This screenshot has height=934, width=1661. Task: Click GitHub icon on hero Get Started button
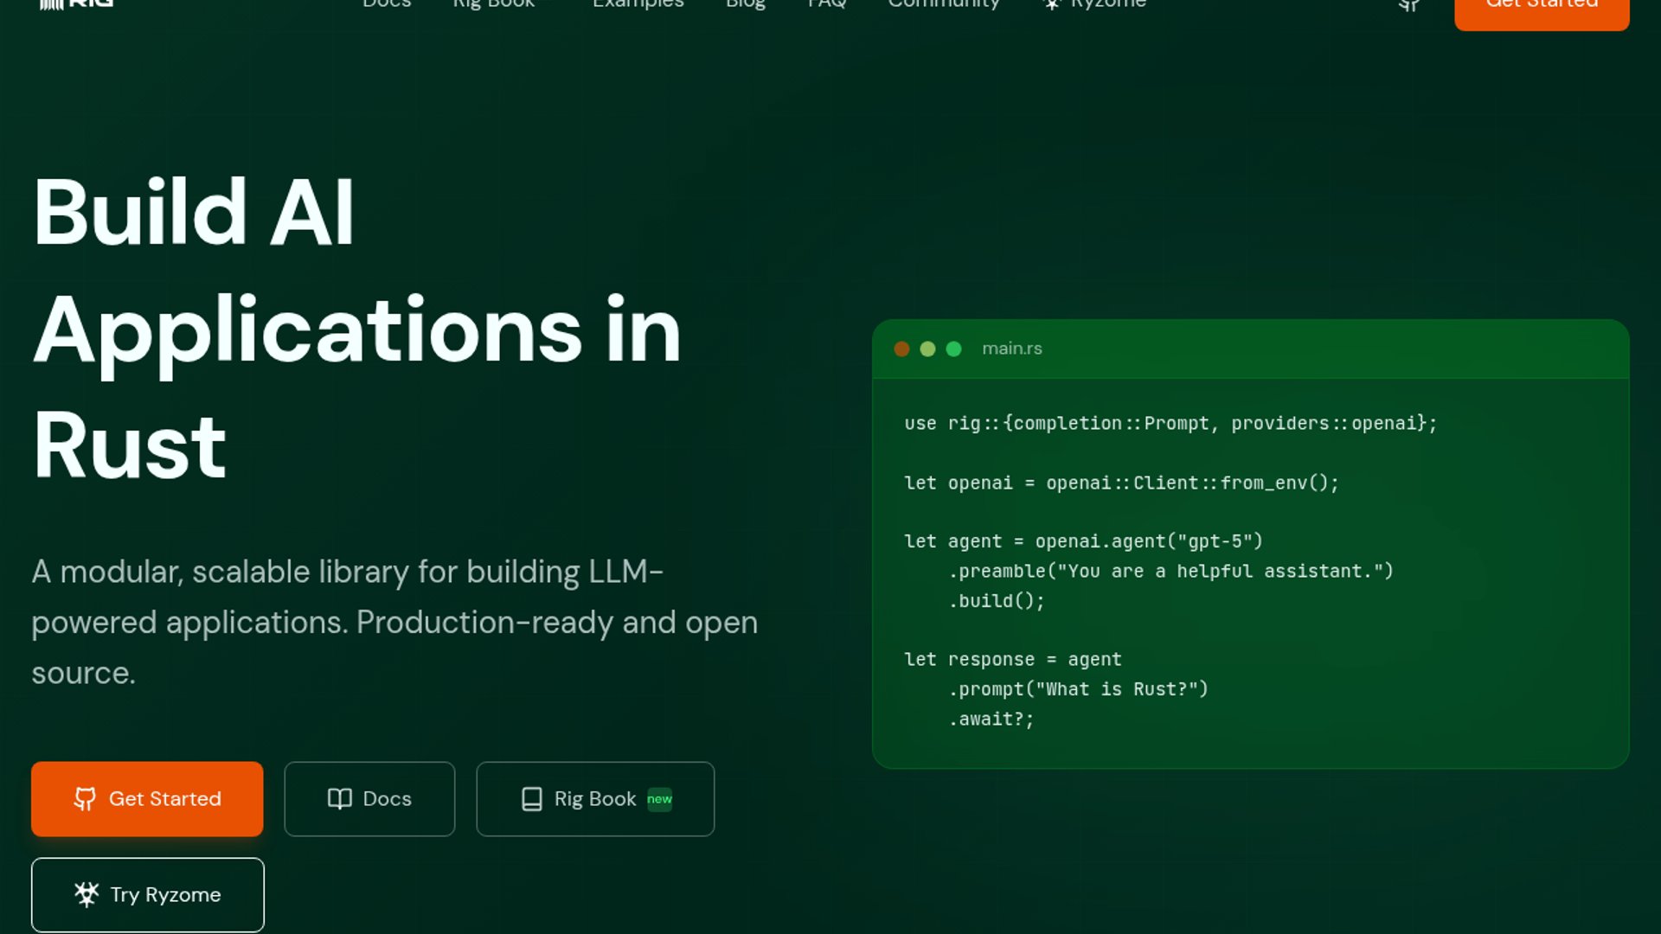click(85, 799)
